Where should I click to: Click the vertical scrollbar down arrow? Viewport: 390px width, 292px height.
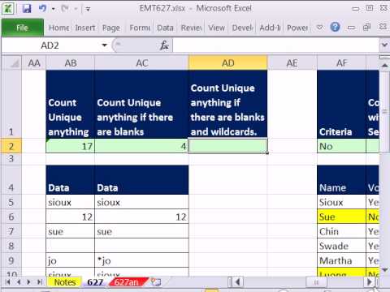[384, 269]
